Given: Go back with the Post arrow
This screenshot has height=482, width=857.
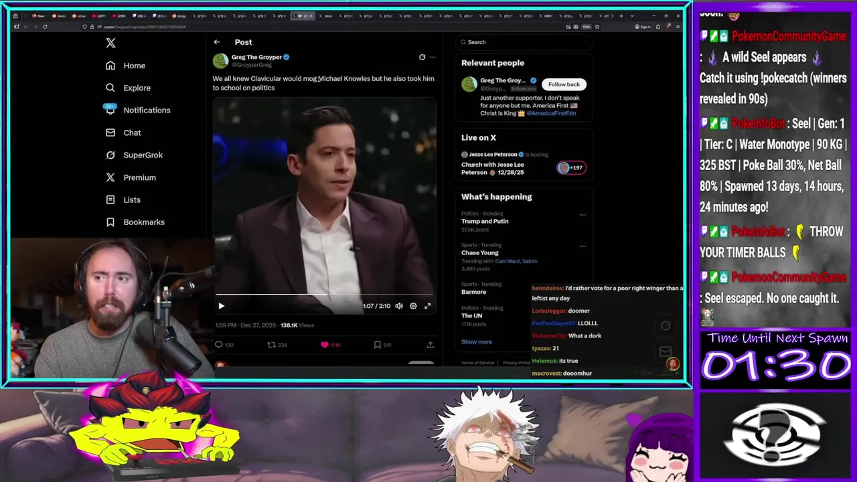Looking at the screenshot, I should pos(217,42).
